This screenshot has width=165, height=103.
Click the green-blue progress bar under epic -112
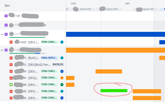(27, 53)
